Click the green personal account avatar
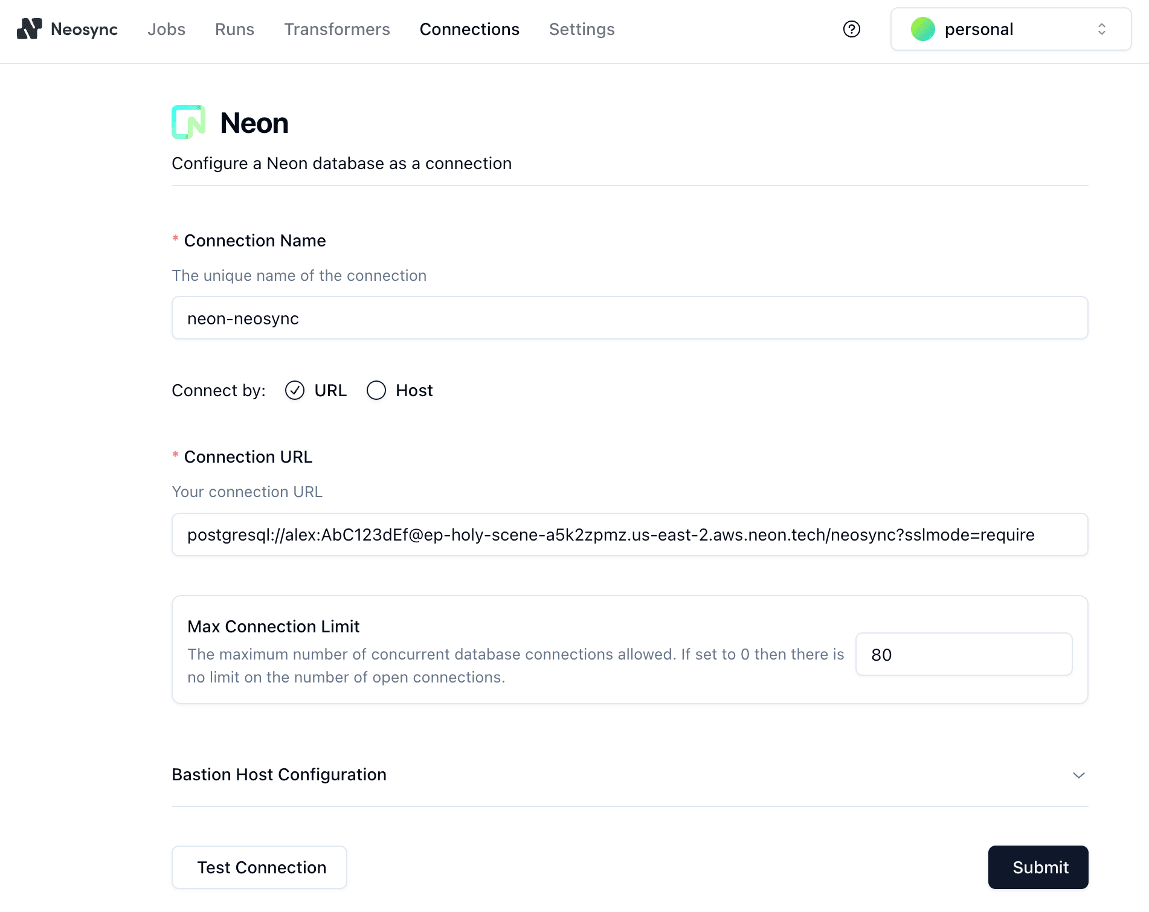Image resolution: width=1149 pixels, height=912 pixels. click(x=922, y=28)
